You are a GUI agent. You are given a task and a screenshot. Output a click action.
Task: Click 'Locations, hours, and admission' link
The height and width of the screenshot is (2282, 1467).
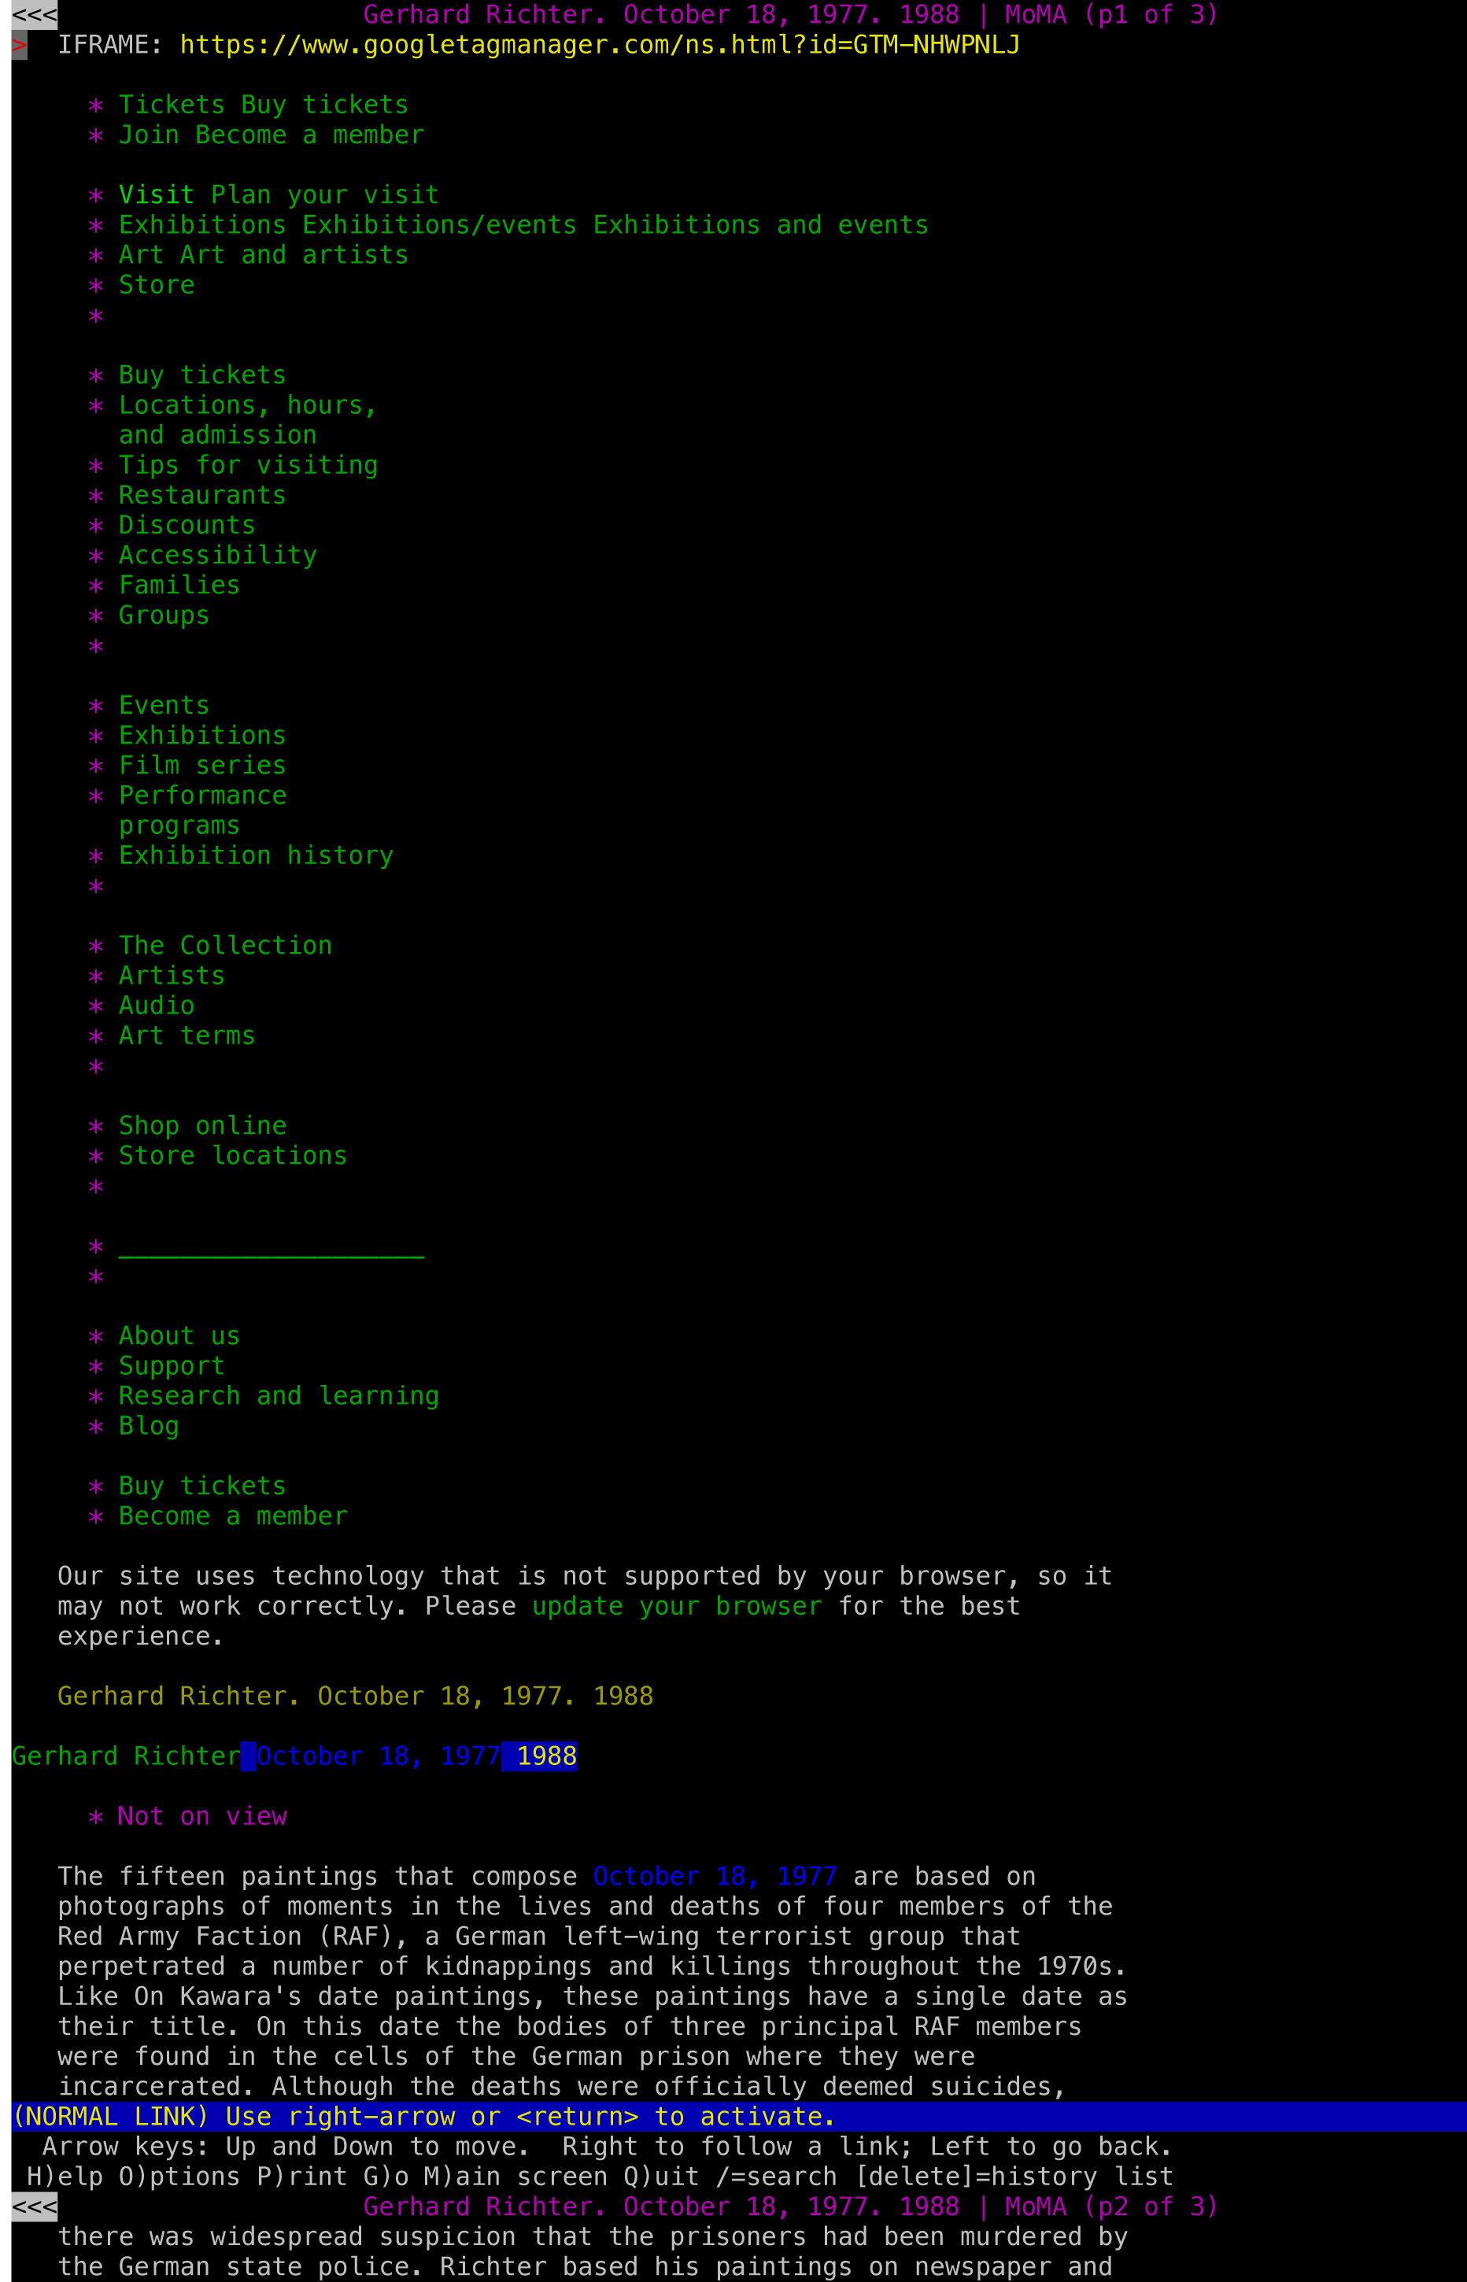click(248, 420)
